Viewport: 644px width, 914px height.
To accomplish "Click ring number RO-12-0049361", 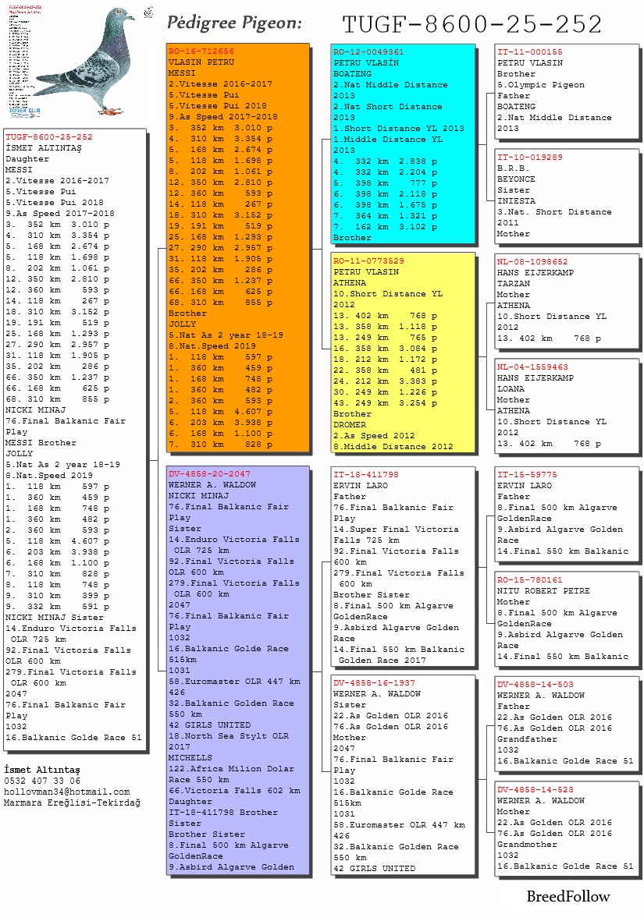I will pyautogui.click(x=368, y=52).
